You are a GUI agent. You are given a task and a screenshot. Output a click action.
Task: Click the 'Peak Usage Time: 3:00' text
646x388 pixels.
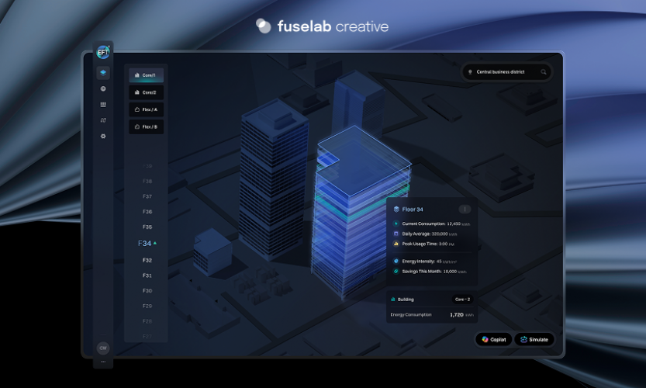tap(425, 244)
